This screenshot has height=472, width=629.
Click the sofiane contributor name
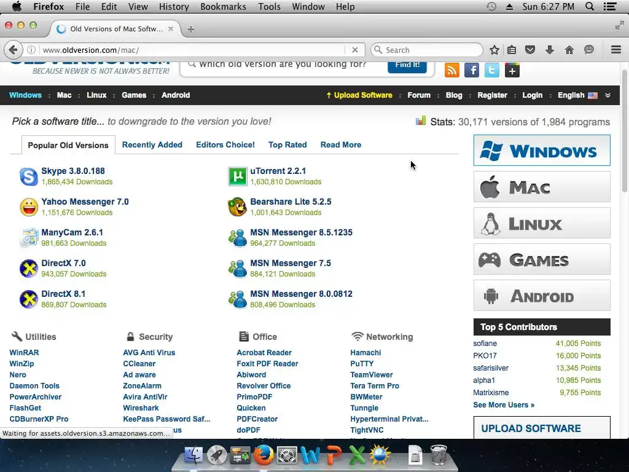(485, 344)
